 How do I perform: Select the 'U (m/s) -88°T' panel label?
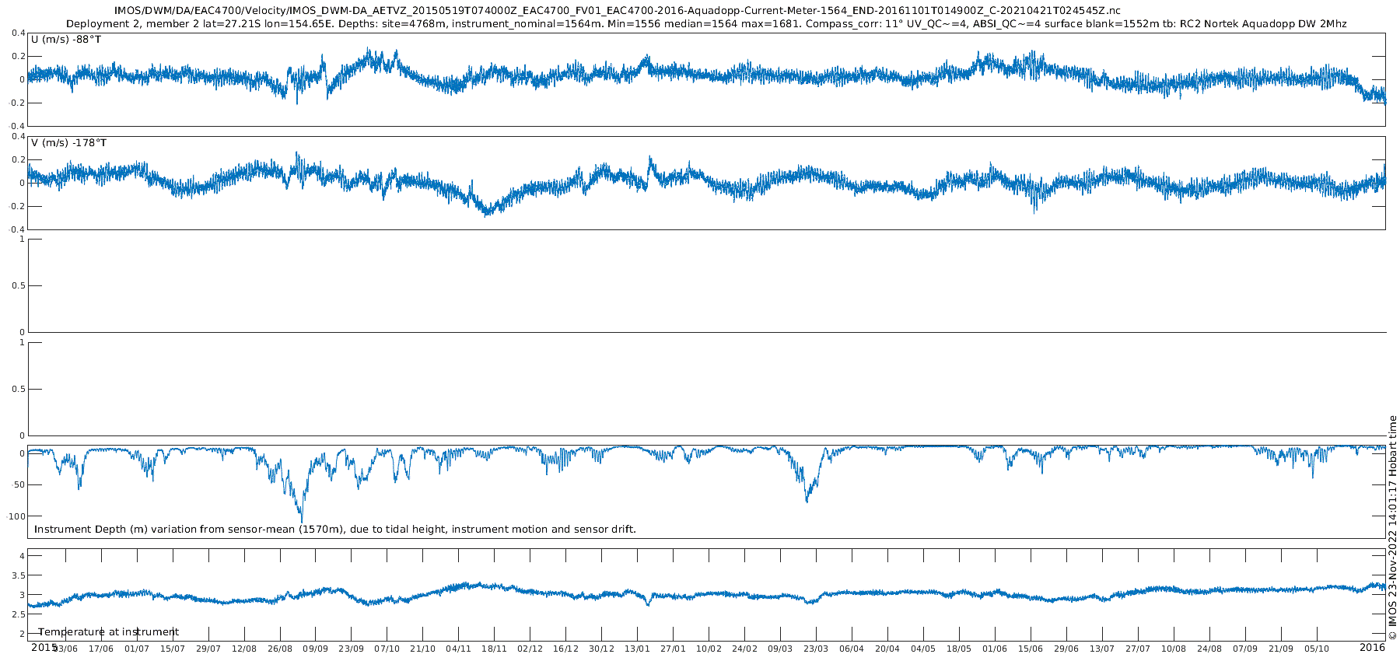66,40
